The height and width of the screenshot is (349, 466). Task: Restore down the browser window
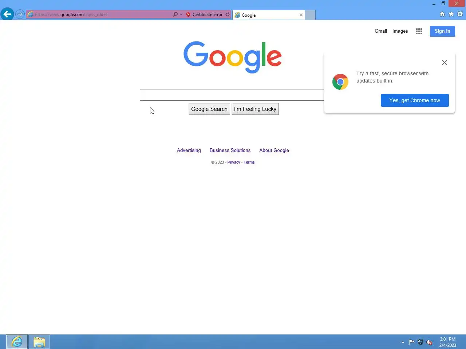[x=443, y=4]
